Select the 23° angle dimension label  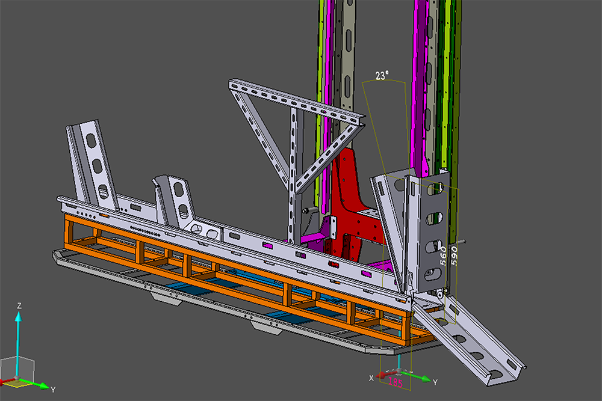click(x=382, y=75)
